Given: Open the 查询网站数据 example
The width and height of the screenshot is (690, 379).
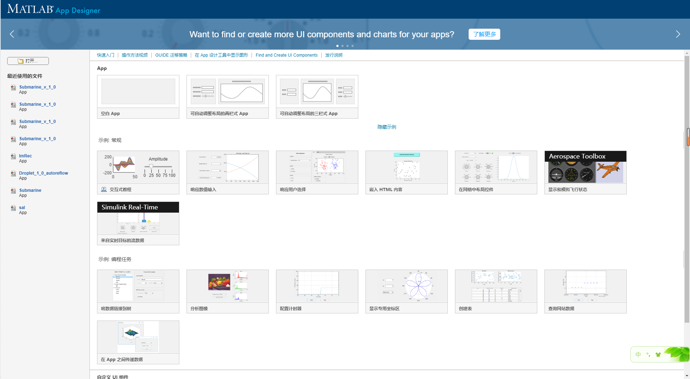Looking at the screenshot, I should point(585,292).
